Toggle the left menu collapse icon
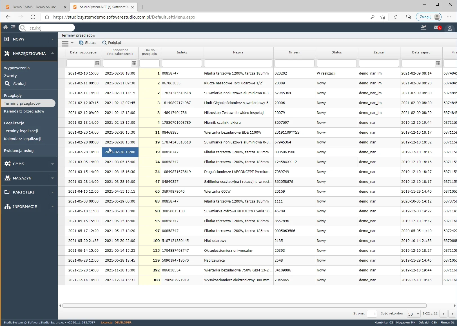The width and height of the screenshot is (457, 326). [13, 27]
